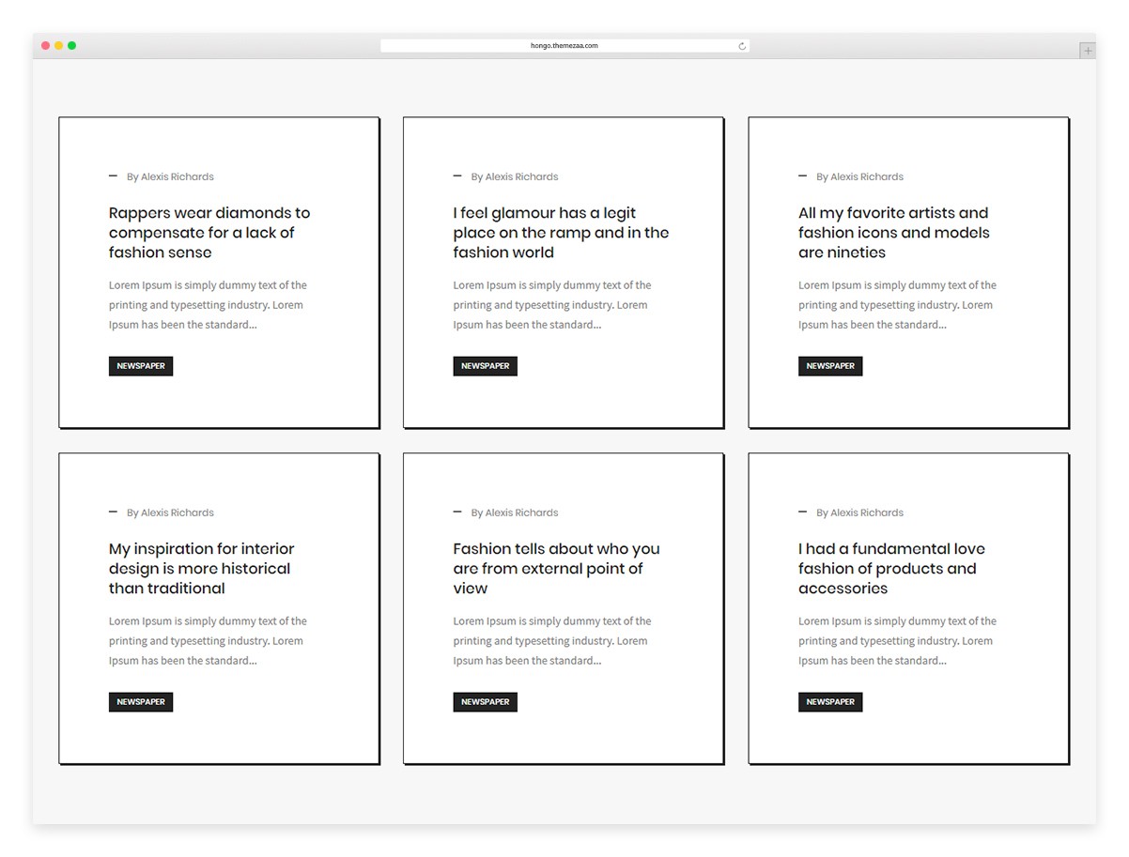Click Newspaper tag on Rappers wear diamonds card

141,366
